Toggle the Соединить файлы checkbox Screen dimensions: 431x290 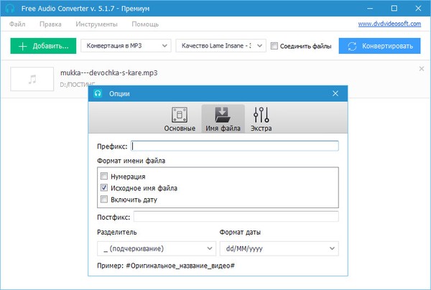pos(274,46)
